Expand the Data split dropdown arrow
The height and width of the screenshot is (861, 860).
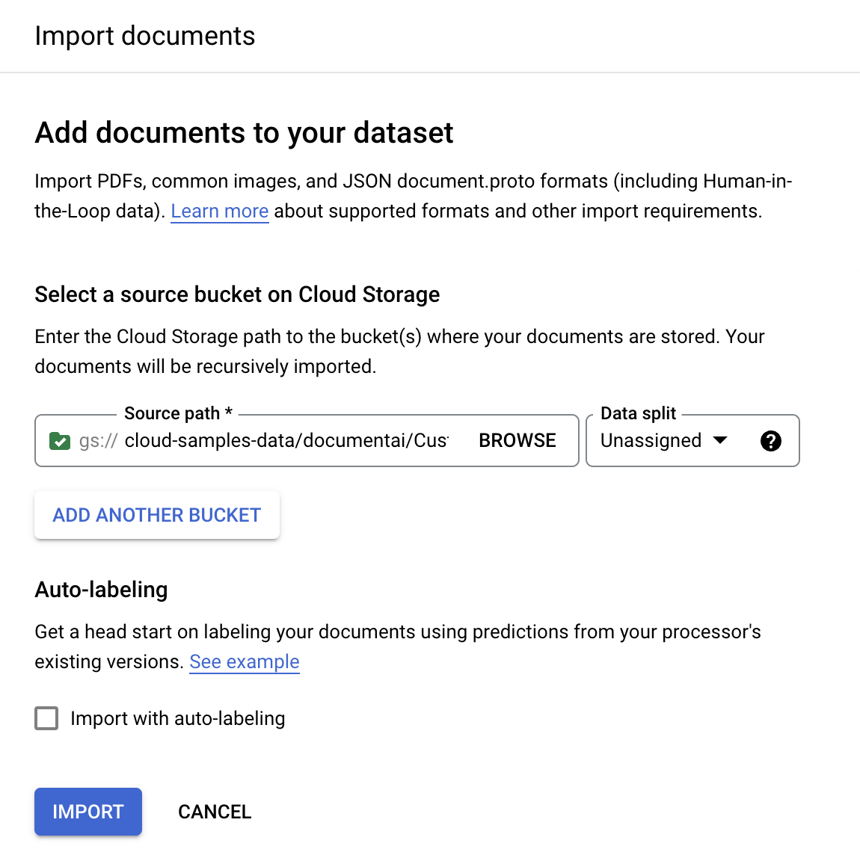coord(720,440)
